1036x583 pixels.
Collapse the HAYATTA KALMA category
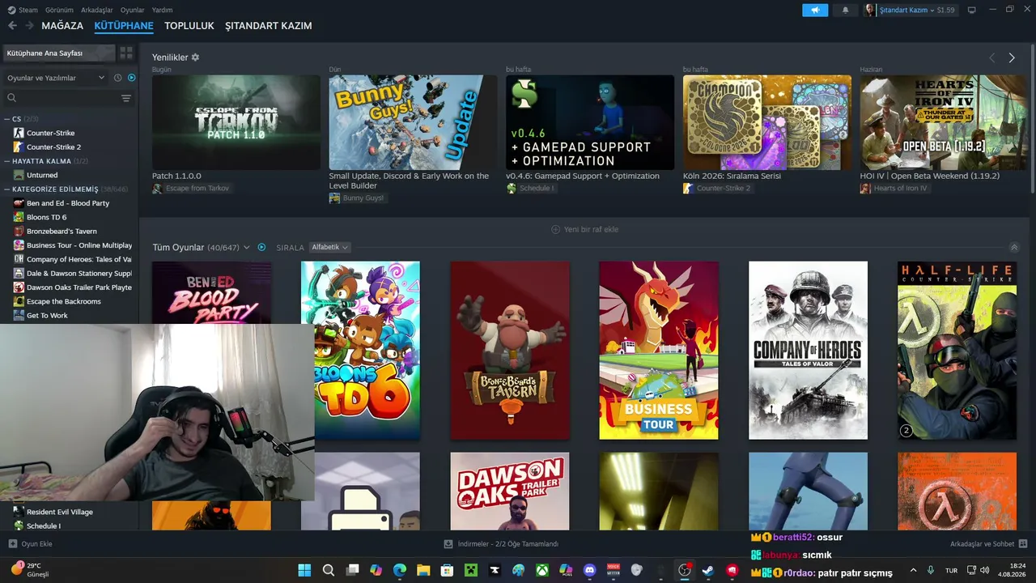click(x=7, y=161)
